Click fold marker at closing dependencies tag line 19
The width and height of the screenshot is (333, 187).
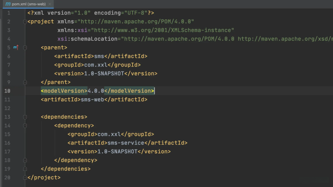coord(25,169)
